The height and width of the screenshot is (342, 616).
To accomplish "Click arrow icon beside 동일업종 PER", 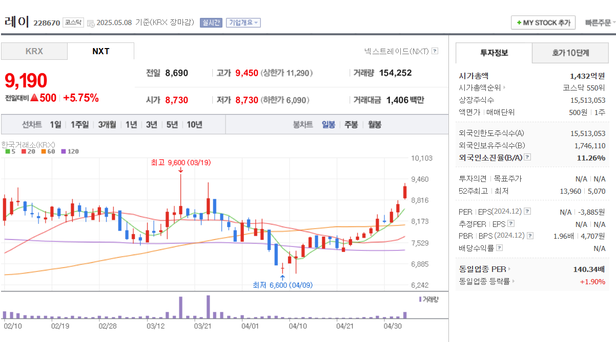I will pyautogui.click(x=509, y=269).
